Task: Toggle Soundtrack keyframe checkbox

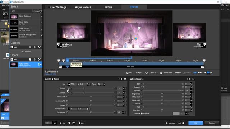Action: (x=67, y=112)
